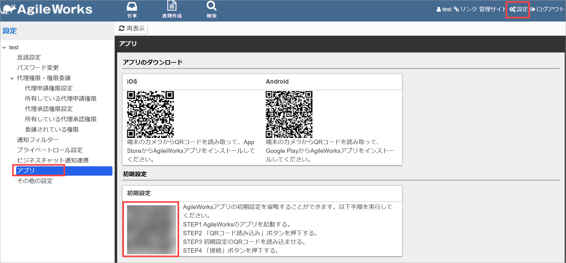Select 言語設定 in the settings tree
This screenshot has width=566, height=263.
click(x=29, y=57)
